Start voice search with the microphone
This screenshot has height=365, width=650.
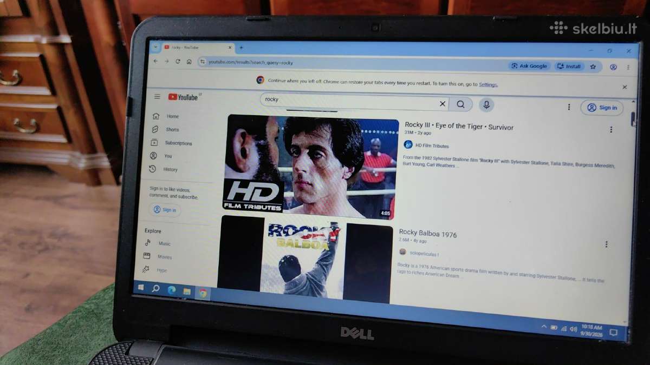coord(486,105)
